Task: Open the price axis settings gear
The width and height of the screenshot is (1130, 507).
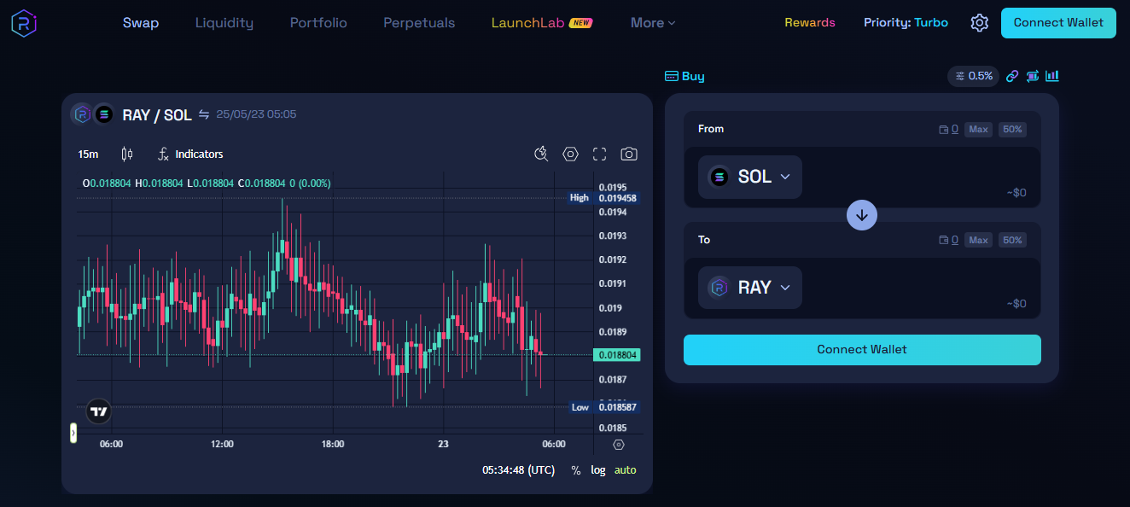Action: click(x=619, y=444)
